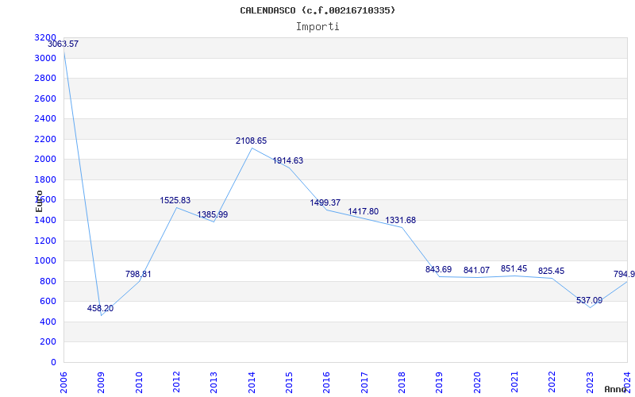The image size is (635, 397).
Task: Select the 2012 year axis label
Action: (x=176, y=383)
